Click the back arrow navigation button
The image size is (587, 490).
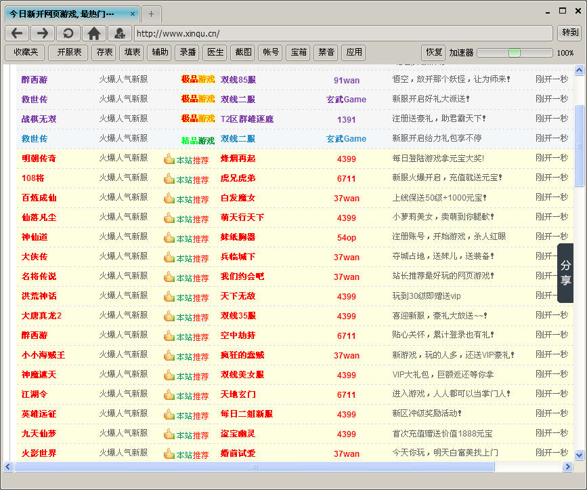pyautogui.click(x=17, y=33)
